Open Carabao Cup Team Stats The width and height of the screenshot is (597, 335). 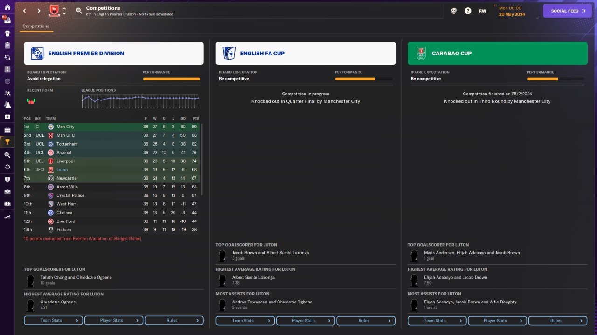click(x=437, y=321)
